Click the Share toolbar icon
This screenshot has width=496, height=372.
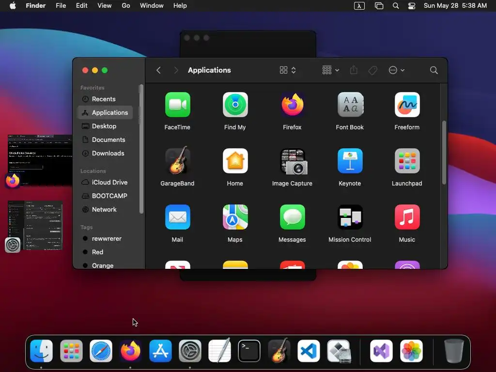pyautogui.click(x=354, y=70)
